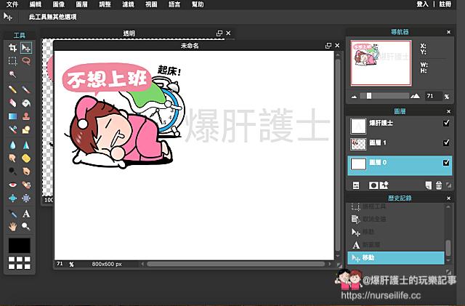The height and width of the screenshot is (306, 465).
Task: Select the Pinch tool
Action: [x=26, y=198]
